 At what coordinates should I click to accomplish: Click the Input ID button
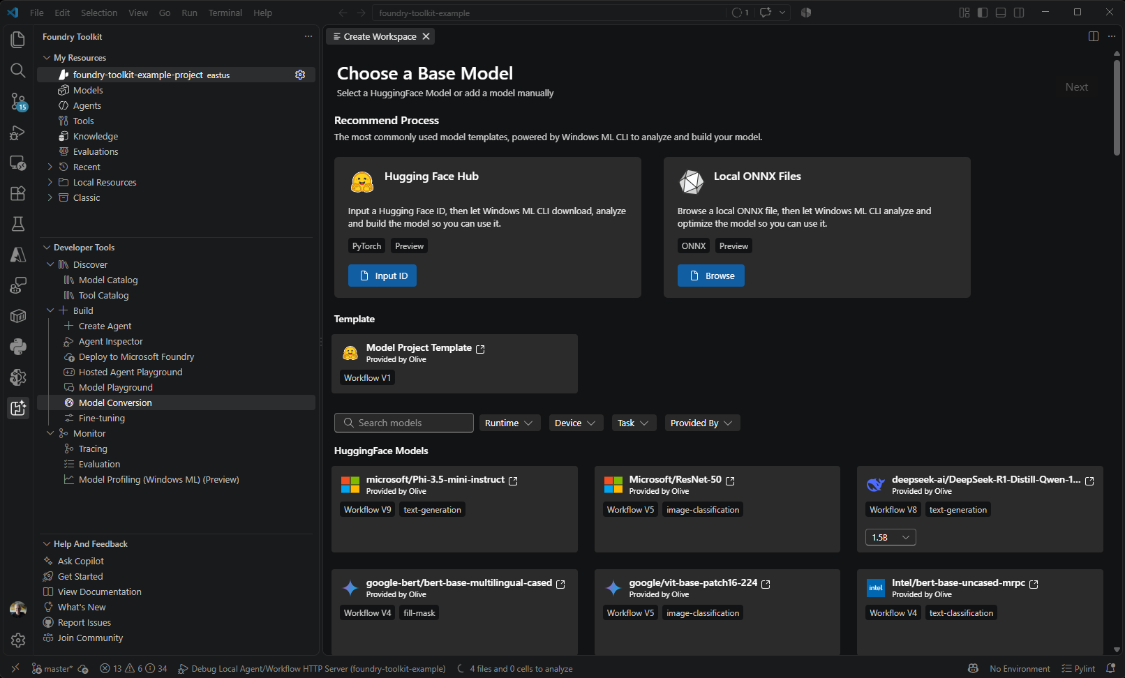click(382, 276)
